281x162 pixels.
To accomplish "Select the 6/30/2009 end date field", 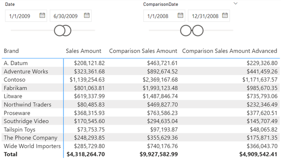I will [x=71, y=16].
